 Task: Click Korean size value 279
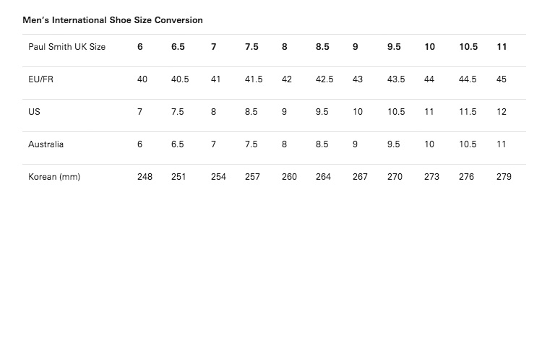(x=504, y=177)
